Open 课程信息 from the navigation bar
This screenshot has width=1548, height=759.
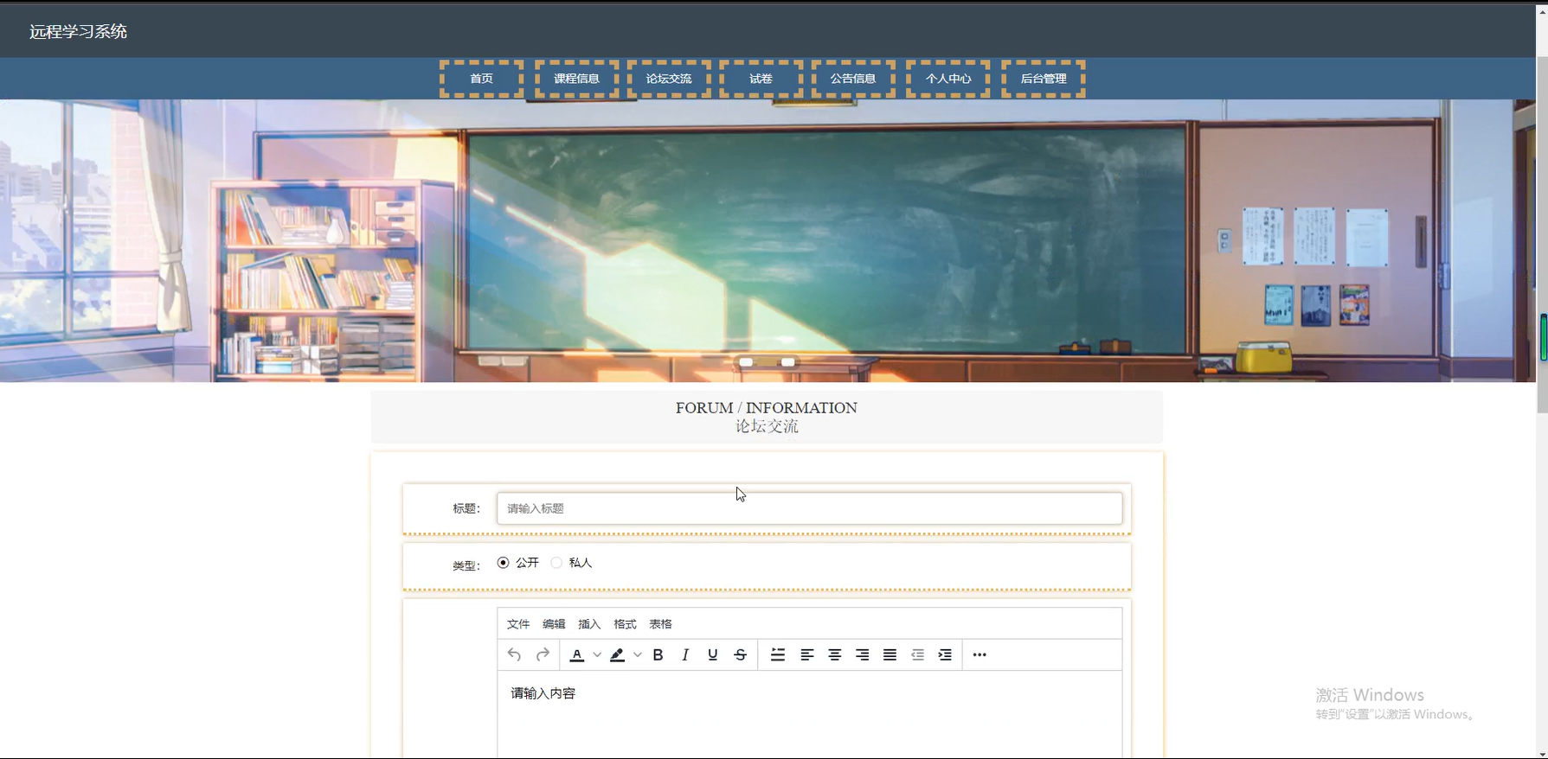click(x=576, y=79)
